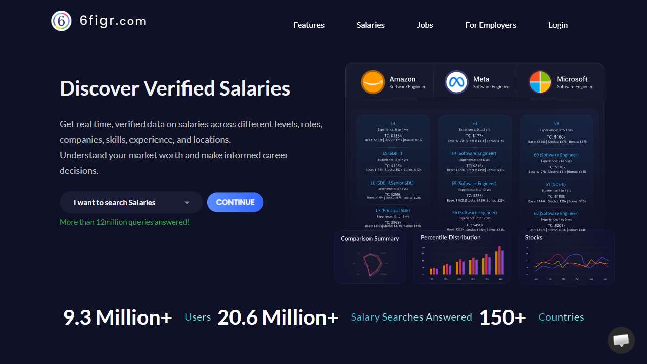Open the Jobs navigation link
The width and height of the screenshot is (647, 364).
[425, 25]
